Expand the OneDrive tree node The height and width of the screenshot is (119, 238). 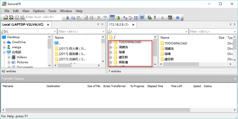tap(4, 42)
